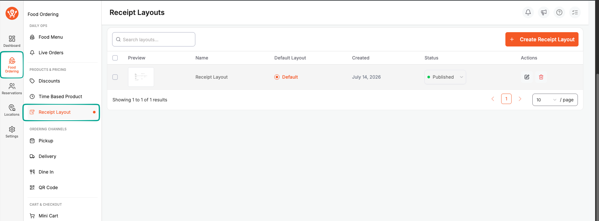Screen dimensions: 599x221
Task: Open announcements megaphone icon
Action: [x=544, y=12]
